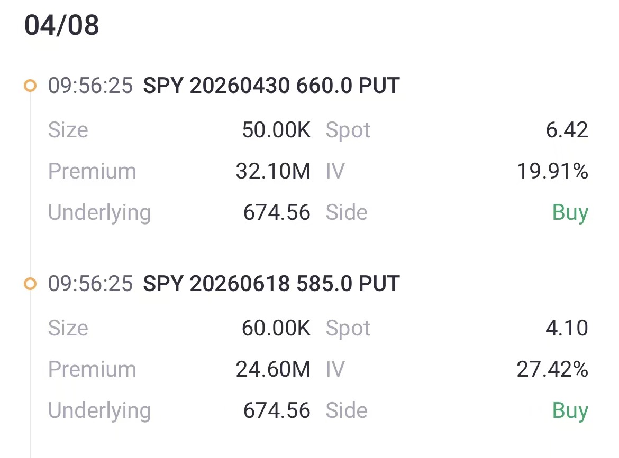Click the 27.42% IV value
The image size is (619, 458).
point(552,369)
